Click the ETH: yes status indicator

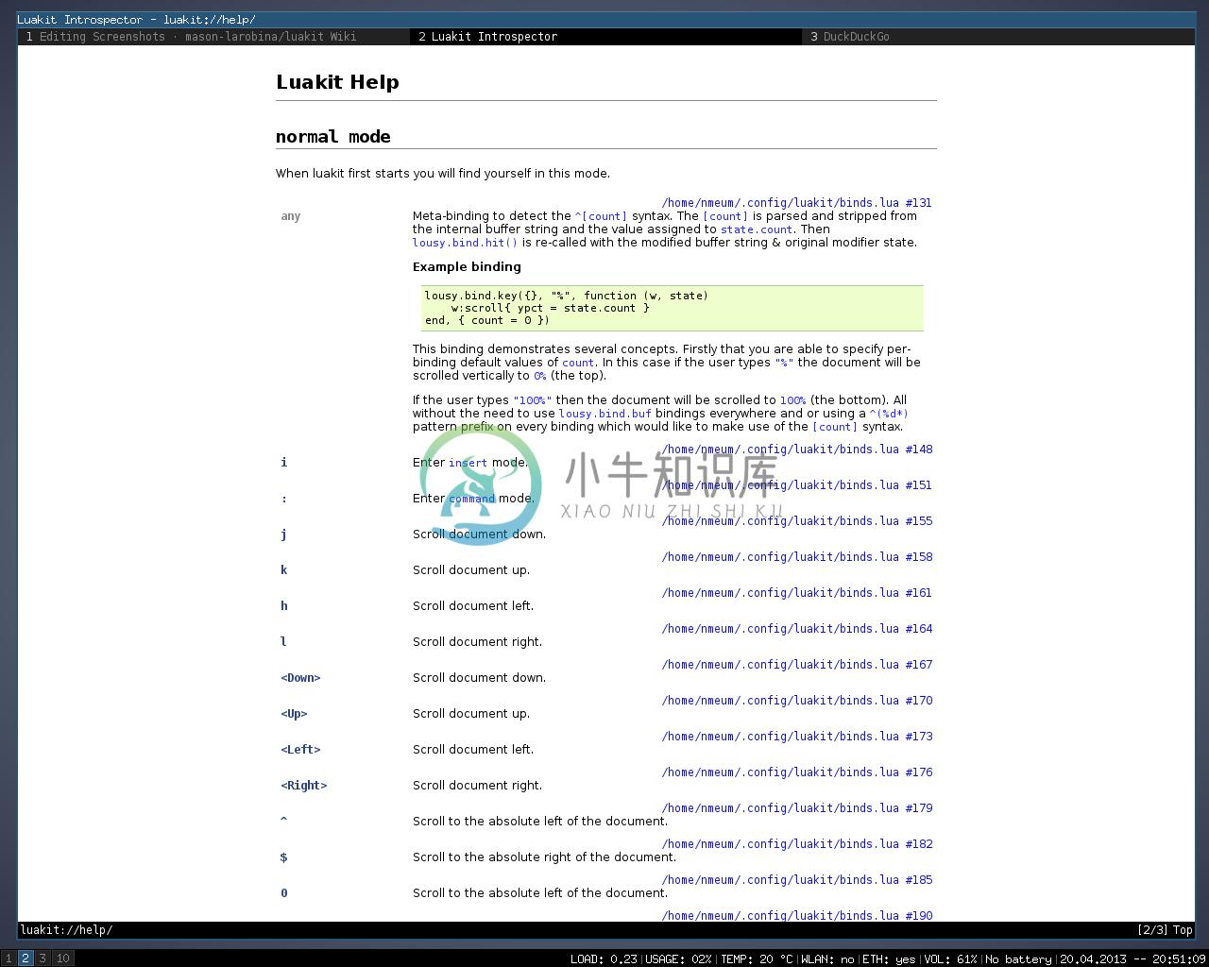[x=889, y=959]
